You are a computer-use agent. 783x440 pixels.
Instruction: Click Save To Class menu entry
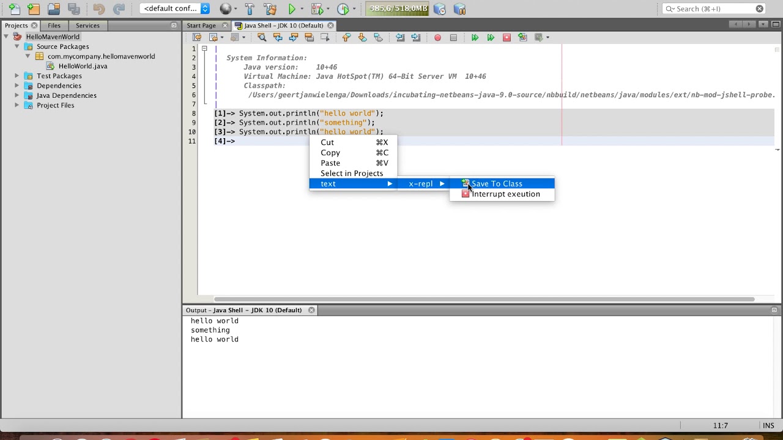(x=502, y=183)
